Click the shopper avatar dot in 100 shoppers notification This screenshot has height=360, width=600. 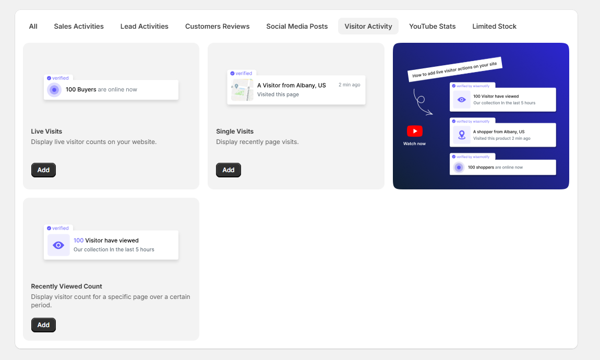tap(460, 167)
